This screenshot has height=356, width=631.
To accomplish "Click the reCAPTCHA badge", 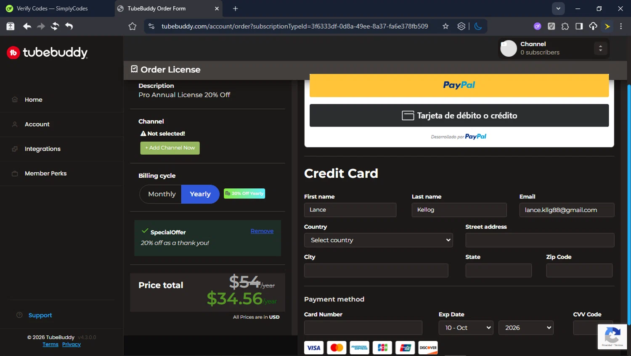I will [x=612, y=337].
